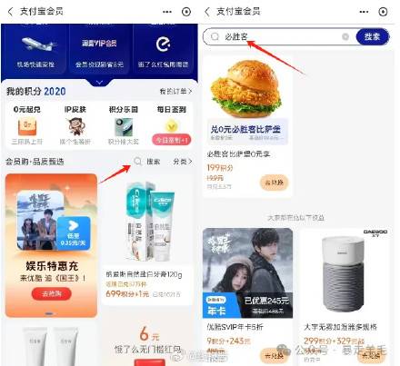
Task: Tap the magnifier 搜索 icon in 会员购
Action: (x=137, y=162)
